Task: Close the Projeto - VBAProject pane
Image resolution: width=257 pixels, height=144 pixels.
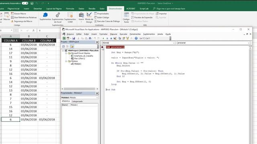Action: coord(97,42)
